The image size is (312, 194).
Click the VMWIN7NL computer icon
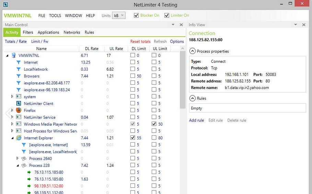[x=13, y=55]
